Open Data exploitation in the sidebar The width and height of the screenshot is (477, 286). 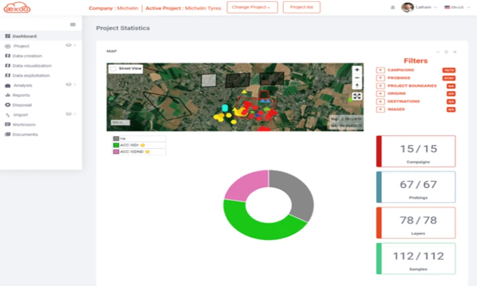pos(31,76)
